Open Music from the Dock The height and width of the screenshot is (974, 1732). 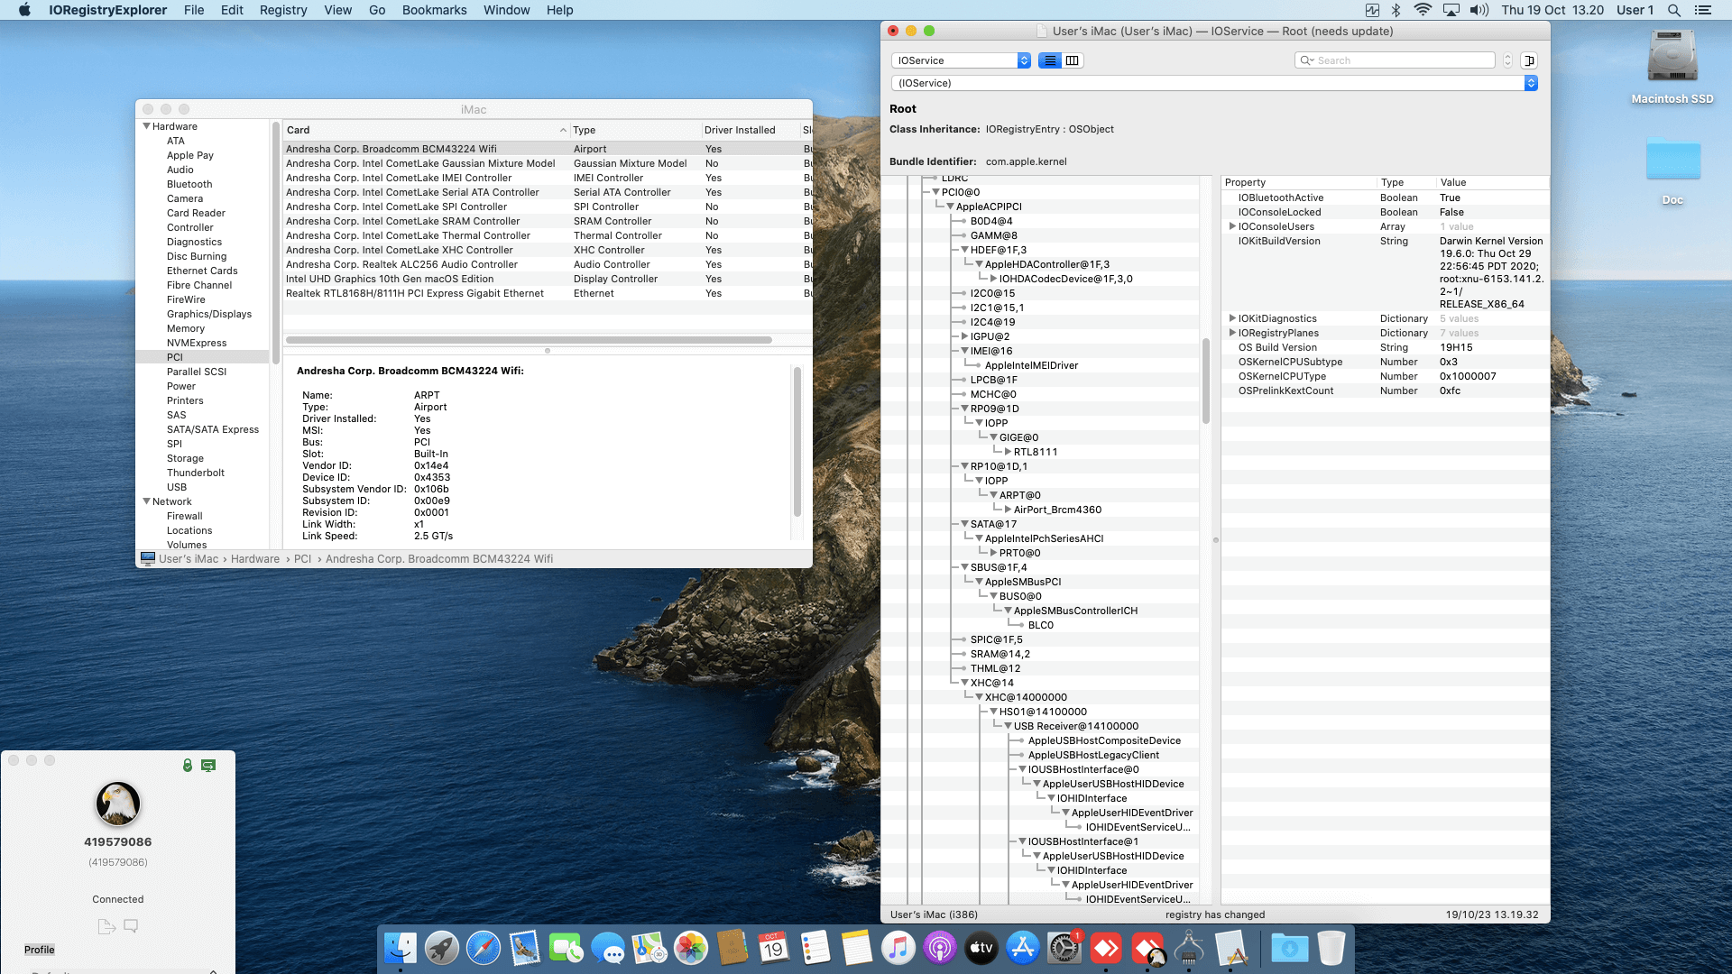pyautogui.click(x=898, y=948)
